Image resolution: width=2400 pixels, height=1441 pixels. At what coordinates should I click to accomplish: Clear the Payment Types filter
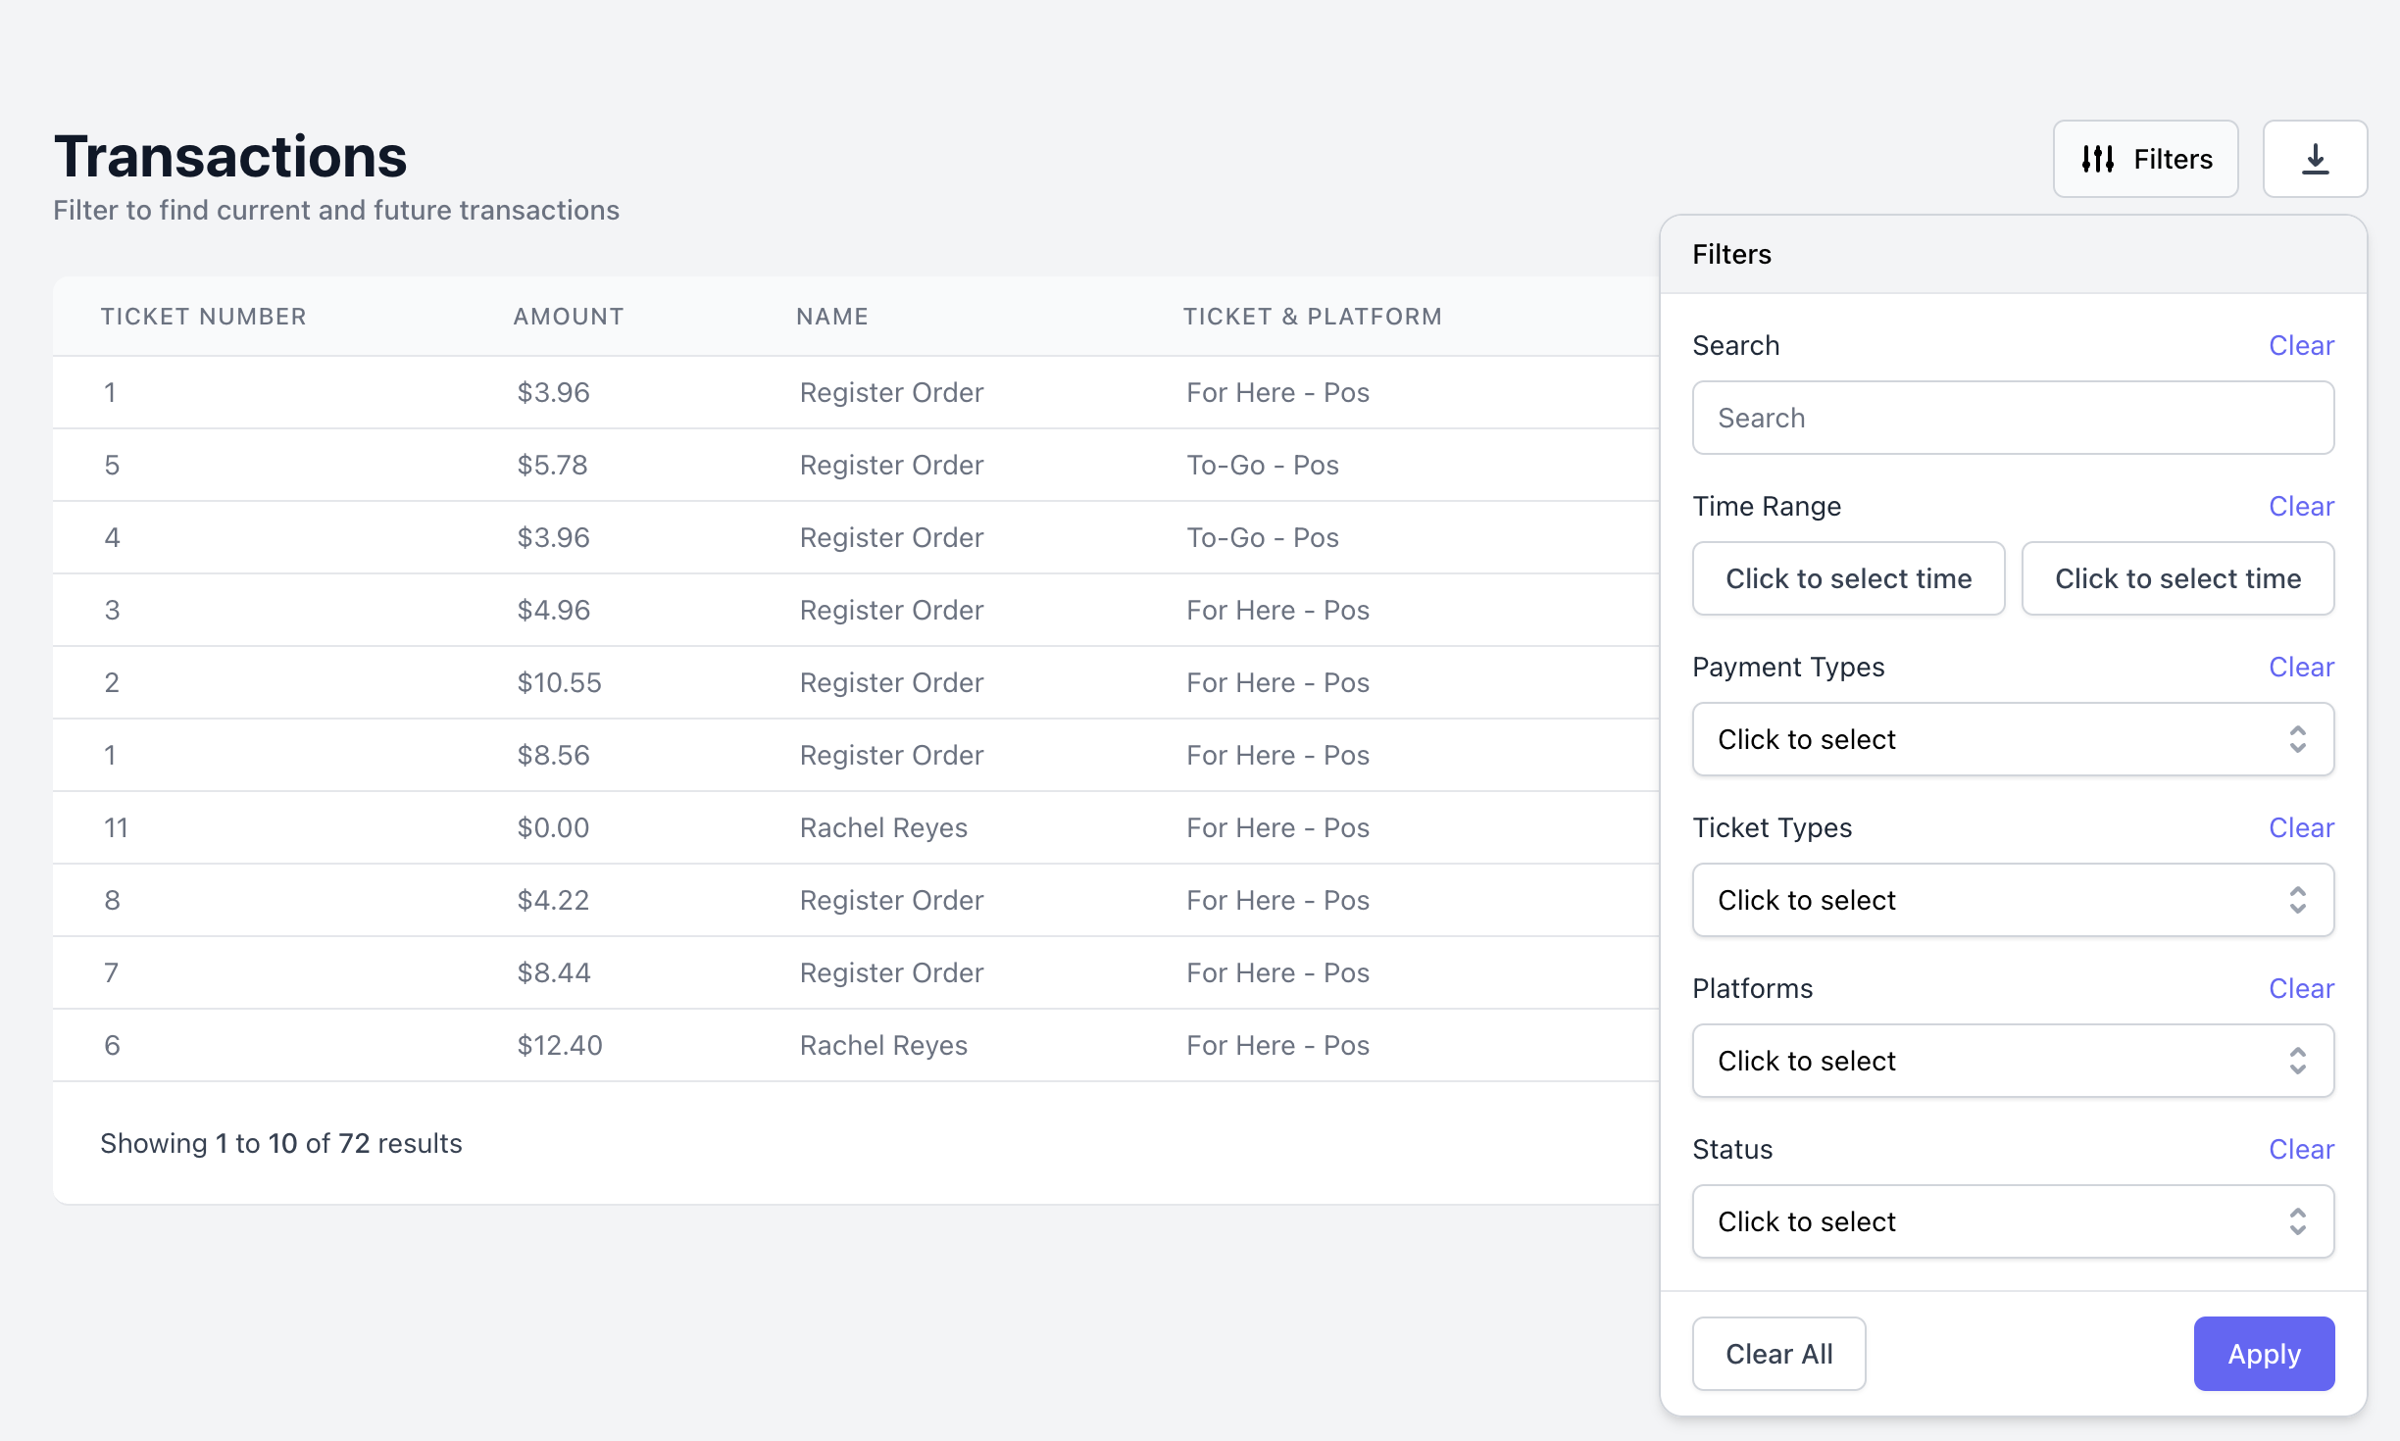click(x=2300, y=667)
